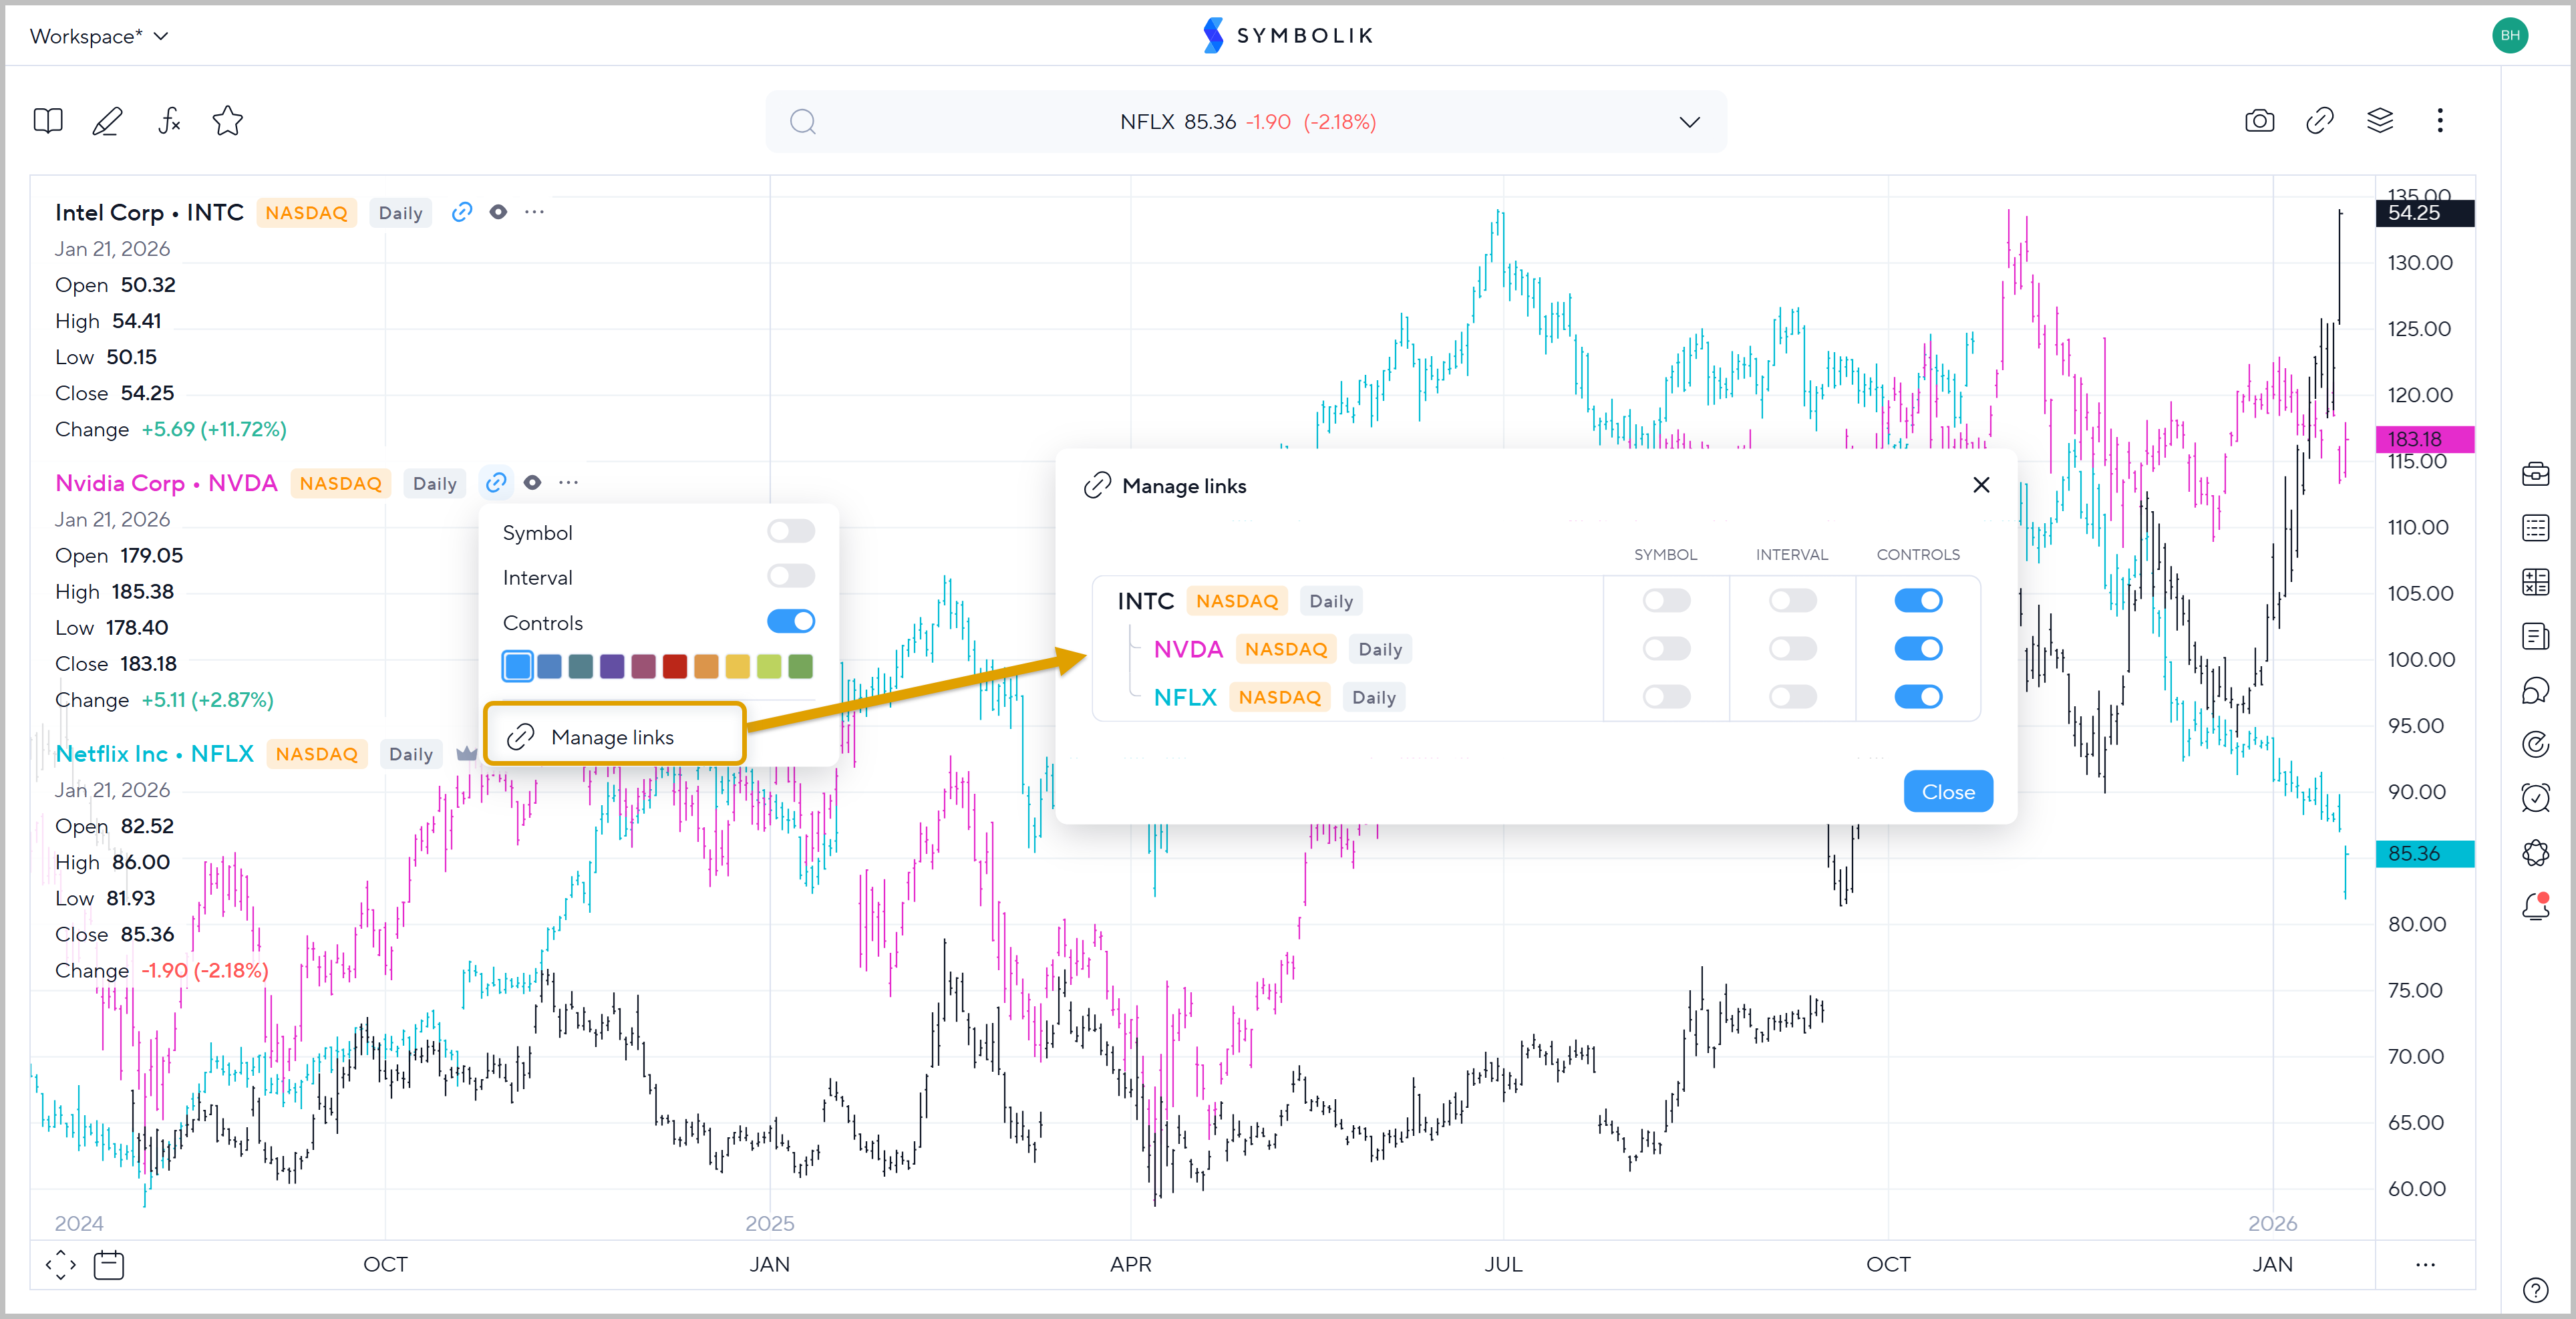Open the calendar date picker icon
Image resolution: width=2576 pixels, height=1319 pixels.
point(108,1265)
